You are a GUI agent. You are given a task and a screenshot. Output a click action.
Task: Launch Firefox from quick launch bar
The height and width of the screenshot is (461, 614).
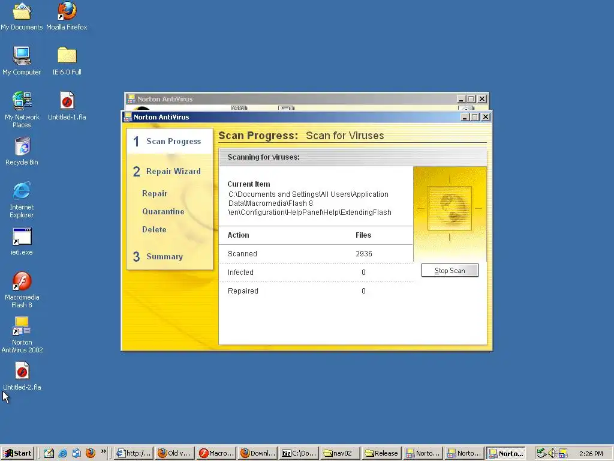[91, 454]
